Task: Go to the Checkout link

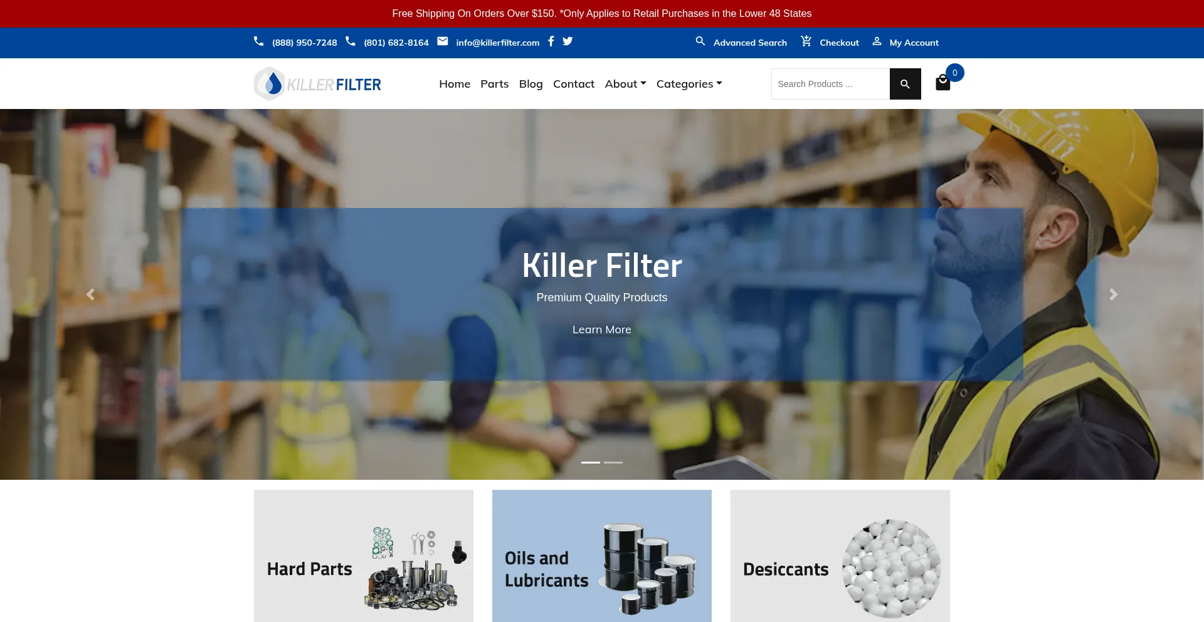Action: point(839,43)
